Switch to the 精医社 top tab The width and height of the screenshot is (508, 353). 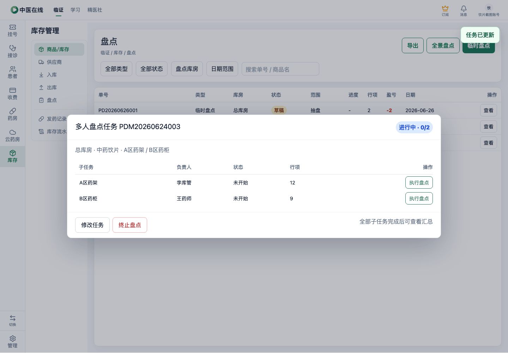(95, 10)
